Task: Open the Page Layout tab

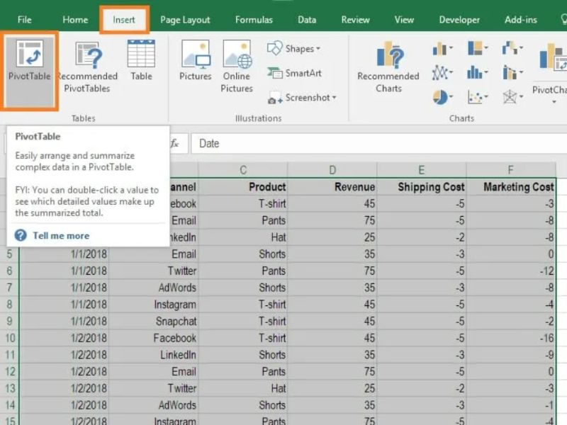Action: [x=185, y=20]
